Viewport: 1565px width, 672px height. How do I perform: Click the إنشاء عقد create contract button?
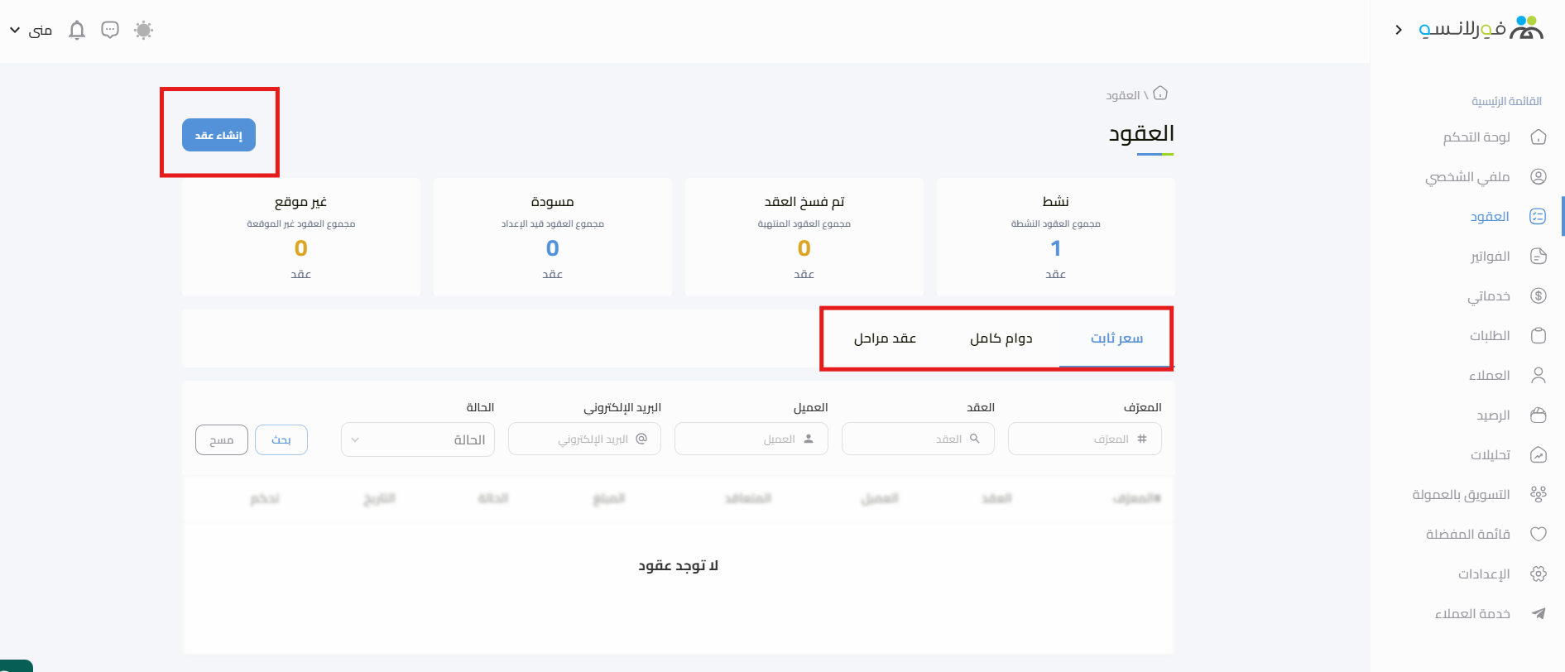pyautogui.click(x=218, y=135)
